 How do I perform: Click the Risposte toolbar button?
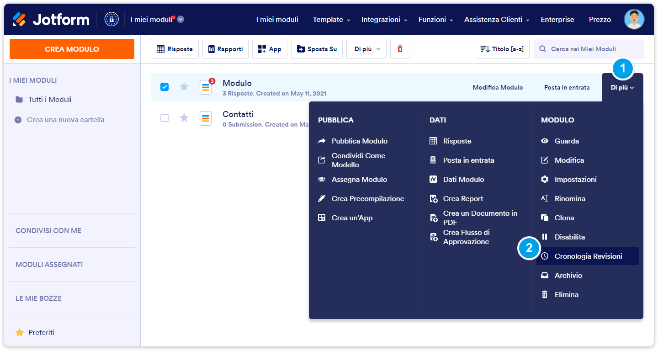click(x=175, y=49)
